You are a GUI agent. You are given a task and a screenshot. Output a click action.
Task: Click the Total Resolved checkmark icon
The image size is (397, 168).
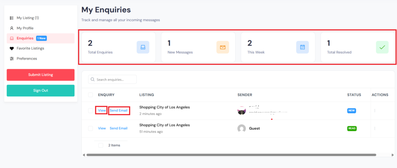382,47
